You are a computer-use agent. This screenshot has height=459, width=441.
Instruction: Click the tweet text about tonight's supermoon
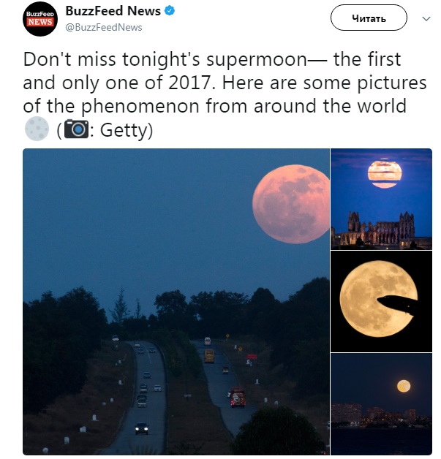click(x=212, y=82)
